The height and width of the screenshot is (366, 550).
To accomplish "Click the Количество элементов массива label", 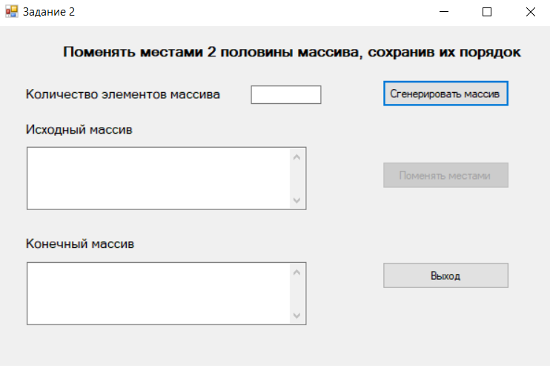I will (x=123, y=94).
